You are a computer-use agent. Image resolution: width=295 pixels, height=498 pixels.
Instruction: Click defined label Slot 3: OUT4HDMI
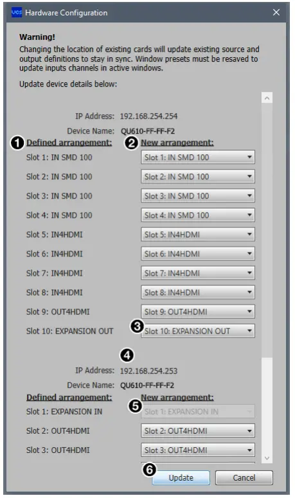click(58, 450)
